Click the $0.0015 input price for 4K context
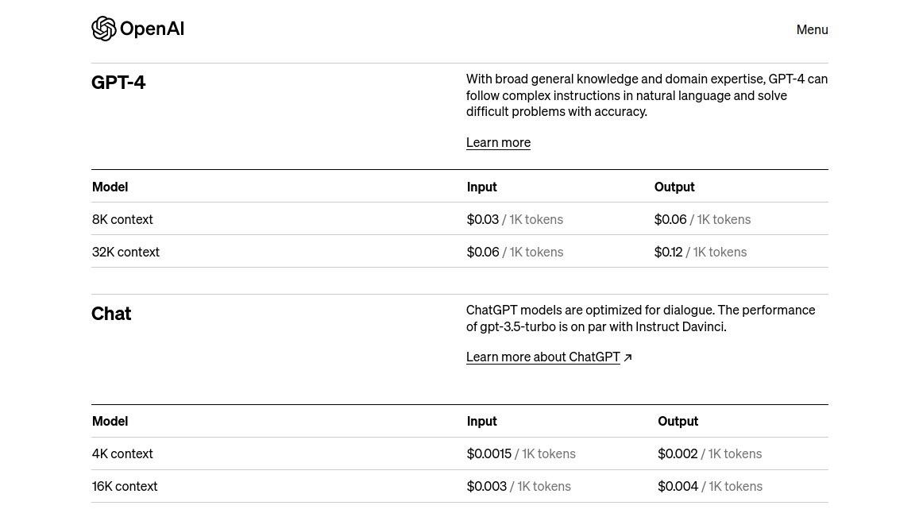Screen dimensions: 919x517 [489, 453]
